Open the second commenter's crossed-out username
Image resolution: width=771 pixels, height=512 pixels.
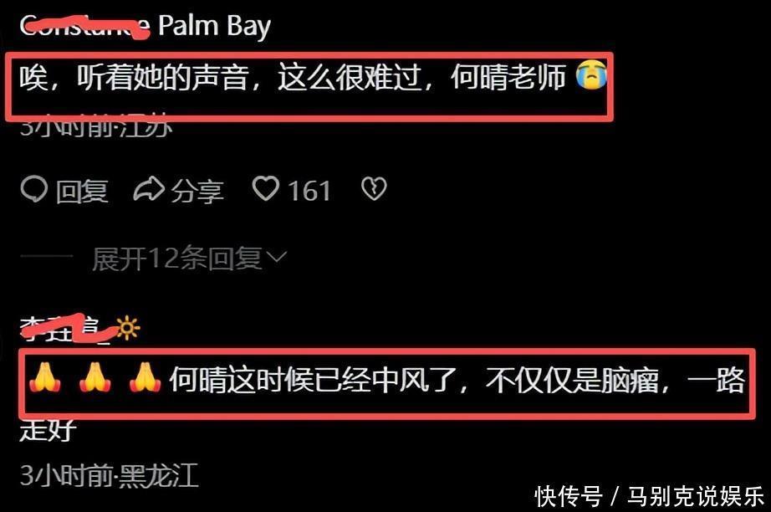pyautogui.click(x=68, y=329)
